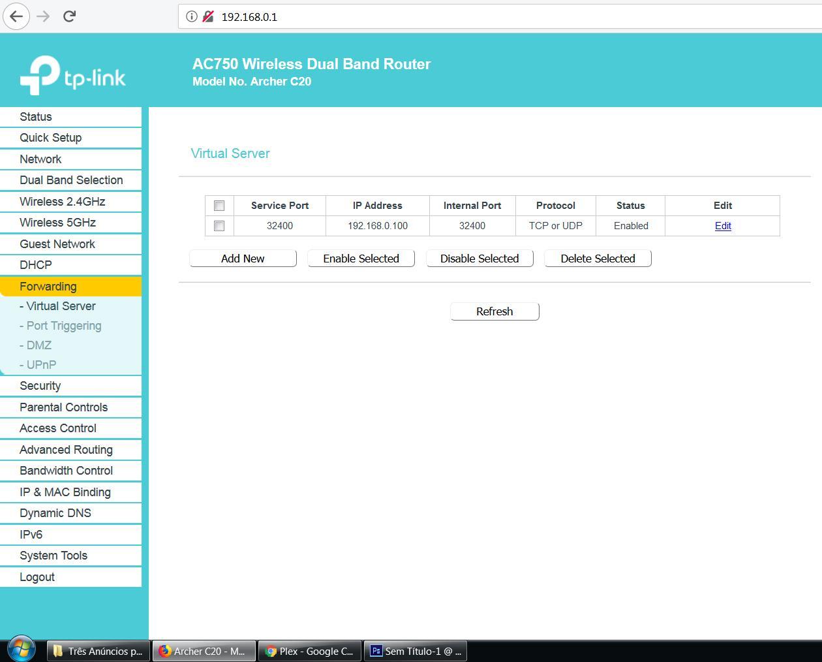
Task: Click Edit link for port 32400
Action: tap(723, 226)
